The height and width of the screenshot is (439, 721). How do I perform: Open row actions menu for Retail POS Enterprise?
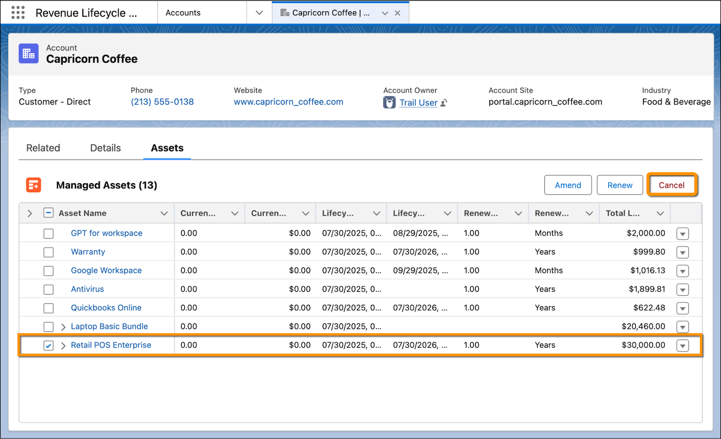(x=683, y=345)
